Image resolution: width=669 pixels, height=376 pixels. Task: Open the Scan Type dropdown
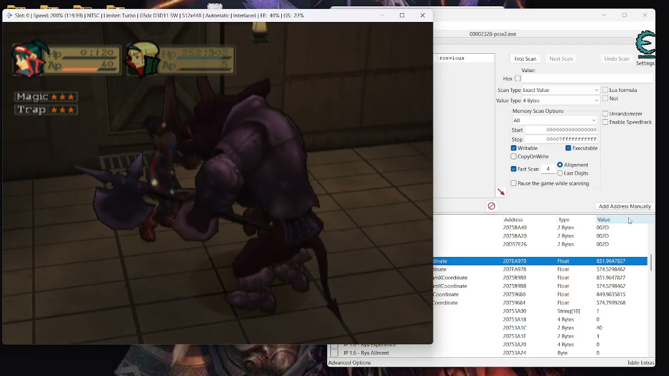[560, 90]
